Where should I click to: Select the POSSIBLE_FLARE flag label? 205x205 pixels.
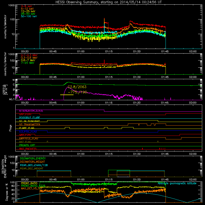point(29,118)
